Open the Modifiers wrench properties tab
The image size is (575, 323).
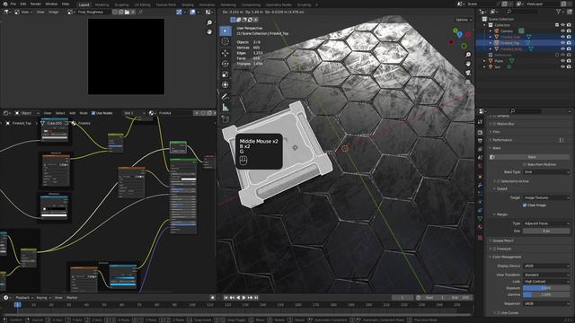(x=480, y=186)
